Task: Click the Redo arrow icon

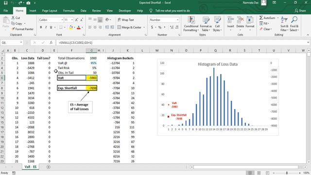Action: tap(20, 3)
